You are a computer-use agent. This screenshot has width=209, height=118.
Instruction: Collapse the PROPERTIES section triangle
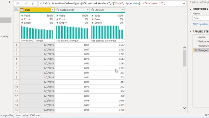pos(190,9)
